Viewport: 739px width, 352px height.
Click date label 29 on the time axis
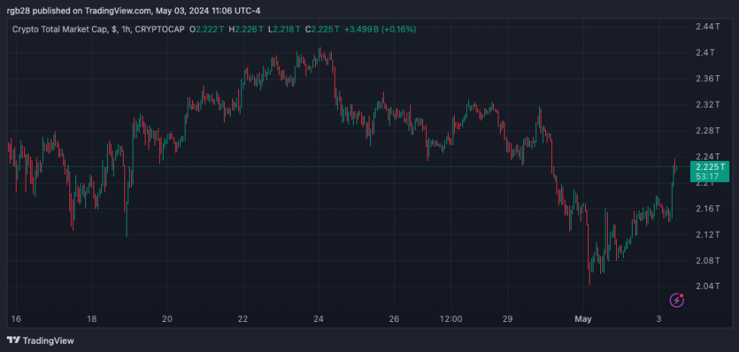tap(507, 319)
